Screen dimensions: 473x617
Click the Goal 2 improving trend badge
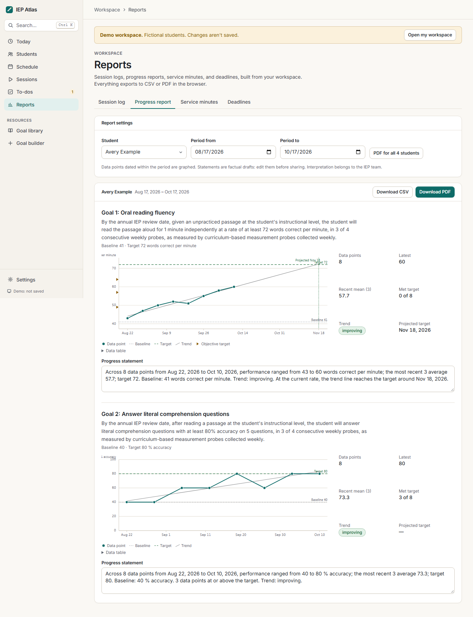352,532
